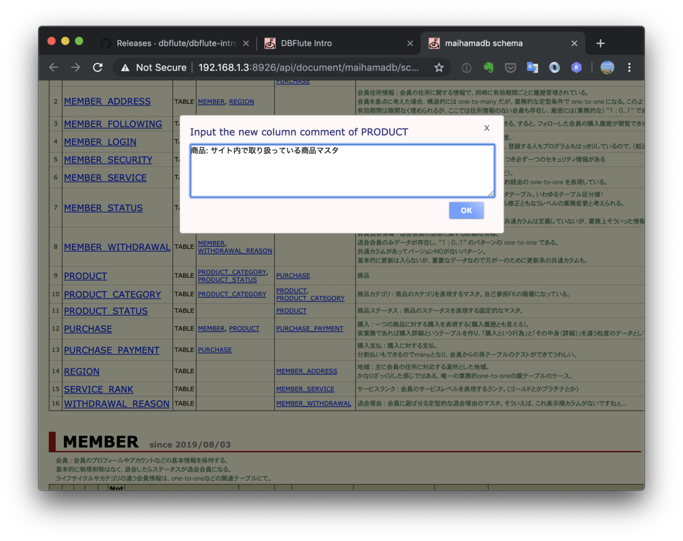Image resolution: width=683 pixels, height=541 pixels.
Task: Click the circled info icon beside address bar
Action: [x=466, y=67]
